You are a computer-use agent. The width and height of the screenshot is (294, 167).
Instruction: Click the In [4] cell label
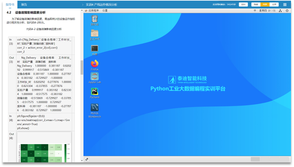[x=11, y=118]
